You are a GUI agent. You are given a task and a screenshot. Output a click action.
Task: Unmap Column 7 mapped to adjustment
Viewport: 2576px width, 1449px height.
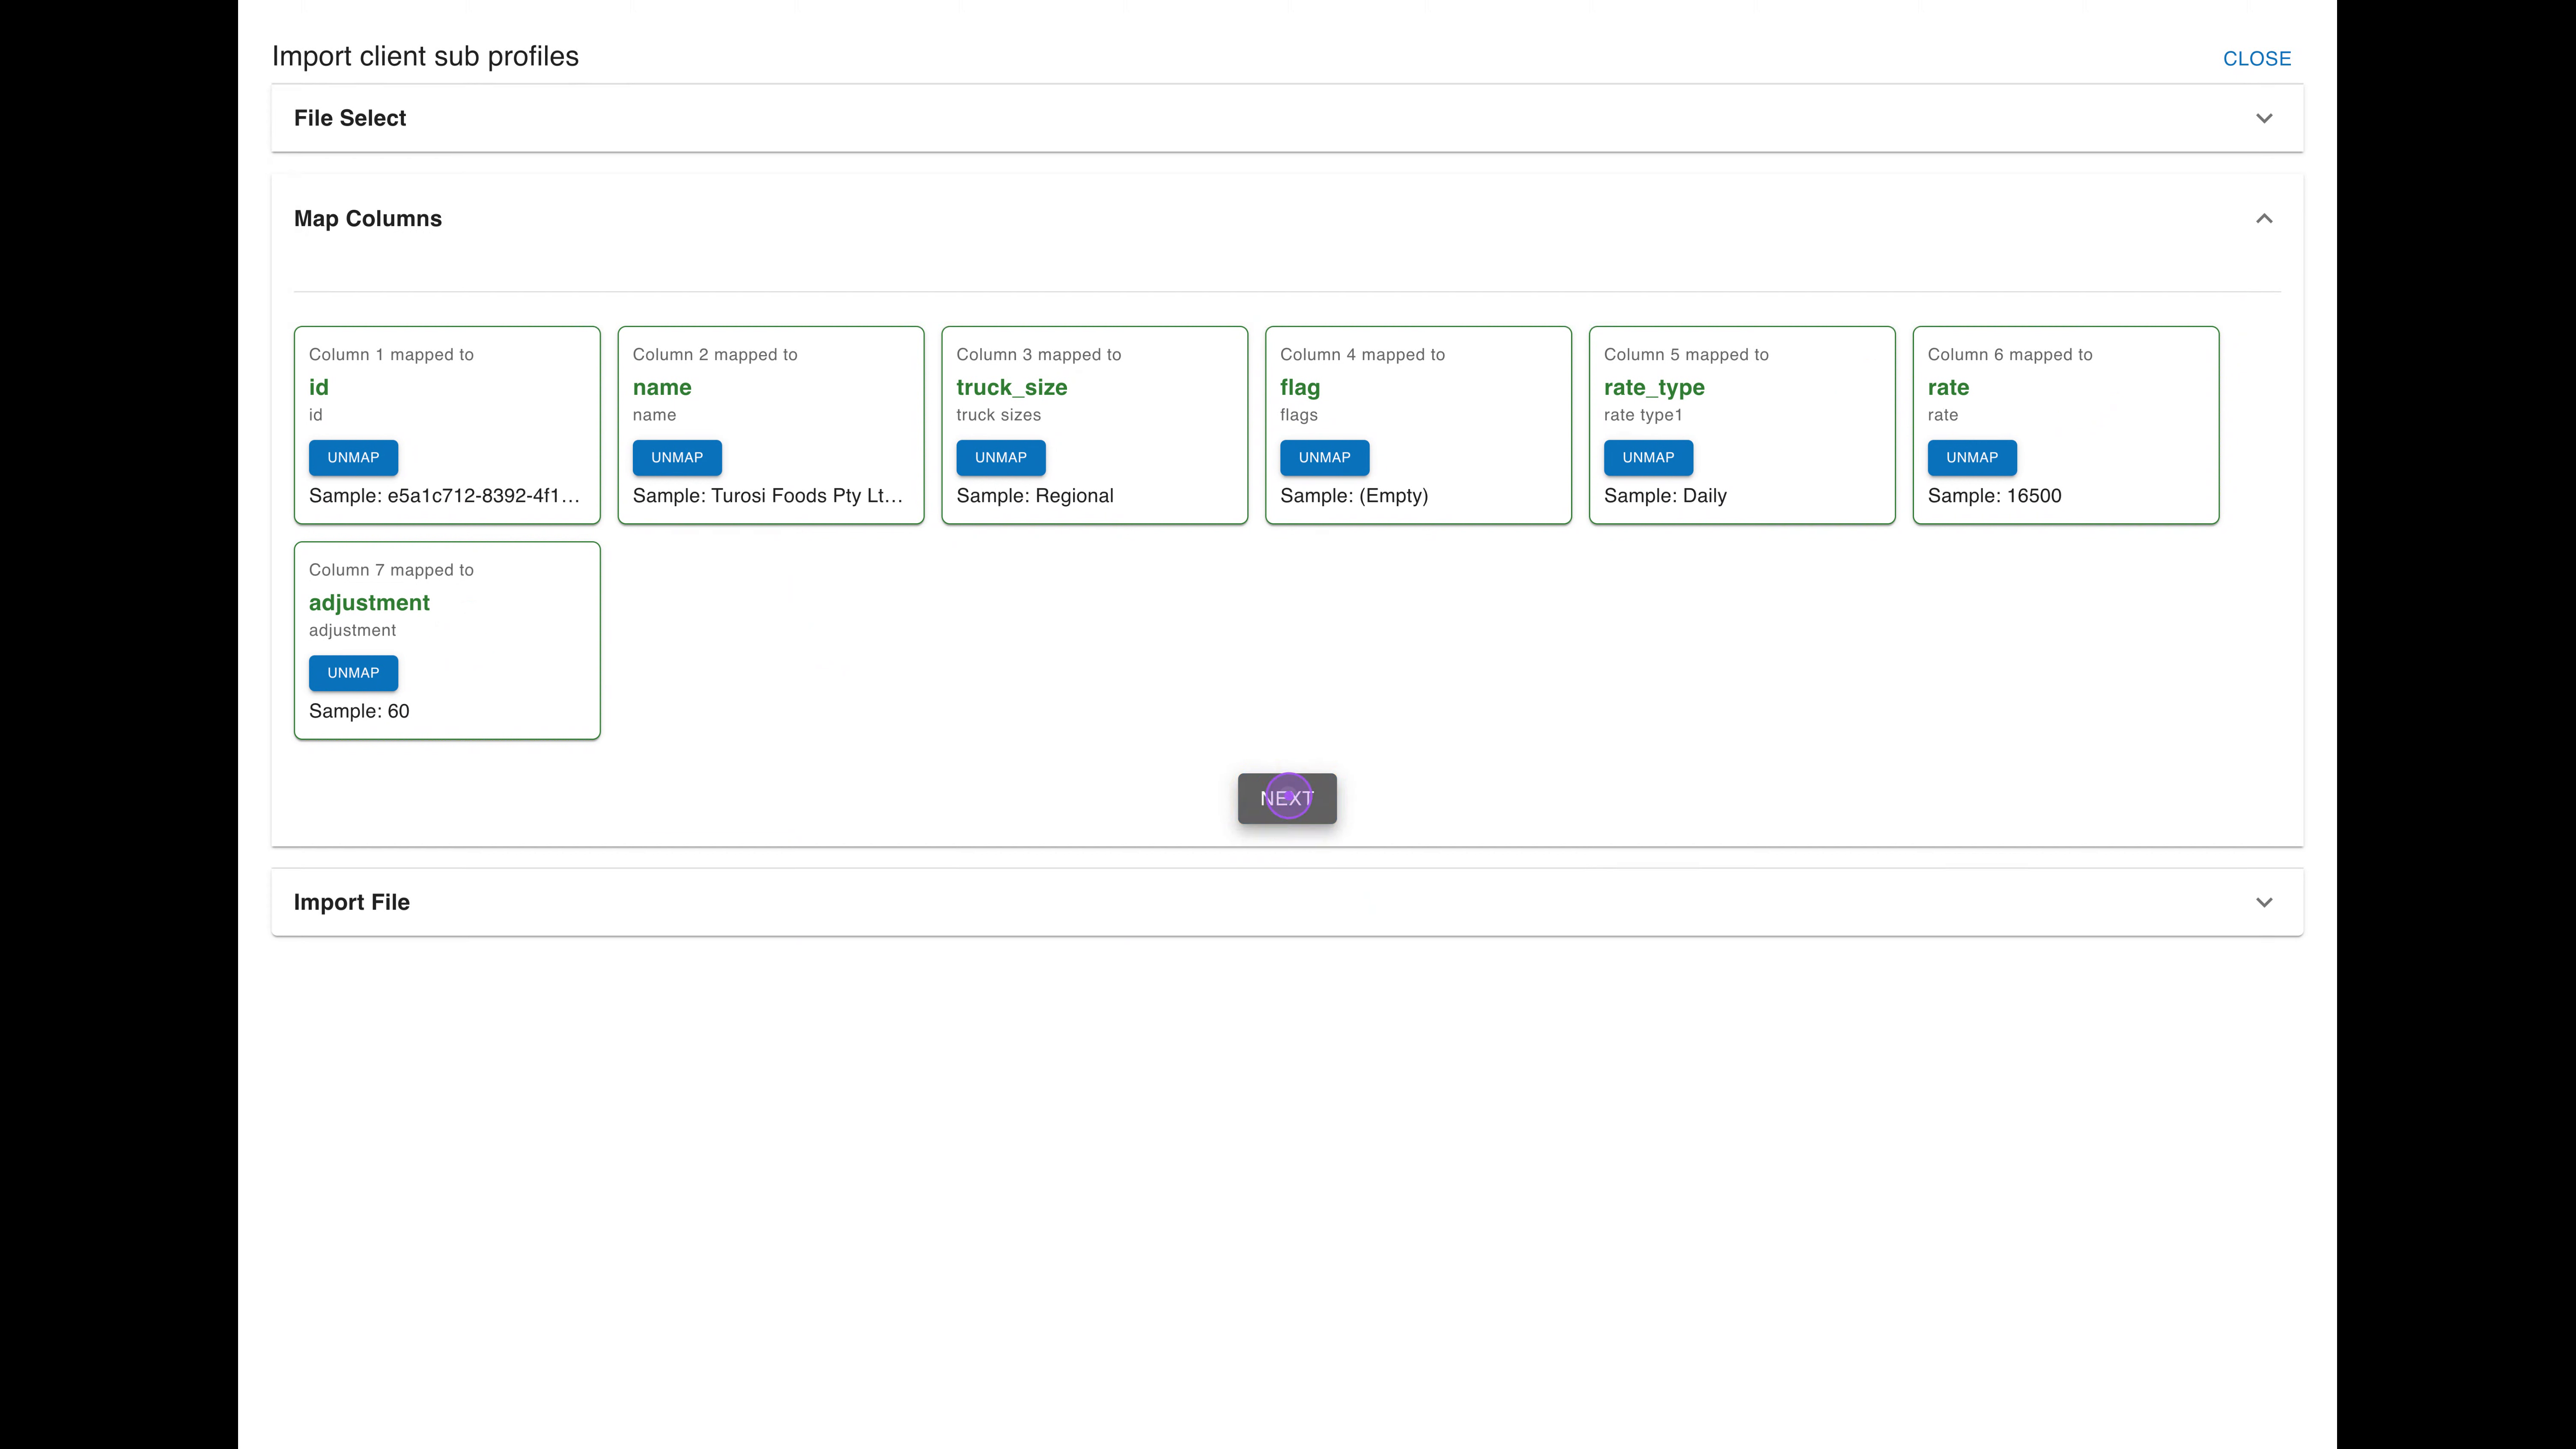coord(353,673)
